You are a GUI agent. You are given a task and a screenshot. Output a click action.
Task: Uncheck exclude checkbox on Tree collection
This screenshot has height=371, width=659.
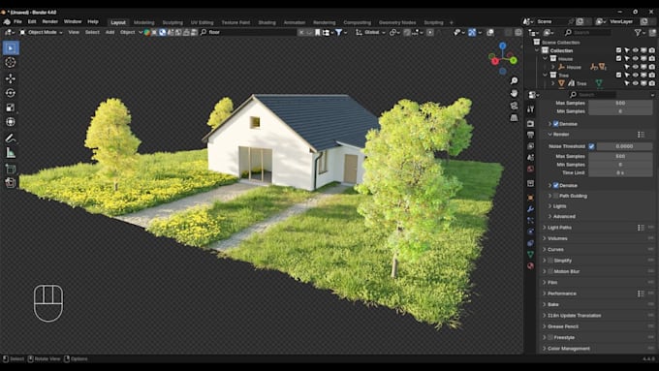618,76
